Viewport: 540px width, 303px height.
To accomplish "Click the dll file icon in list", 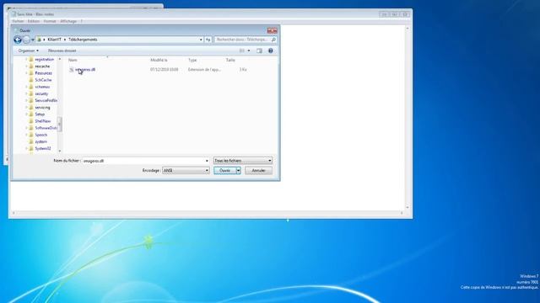I will (71, 70).
